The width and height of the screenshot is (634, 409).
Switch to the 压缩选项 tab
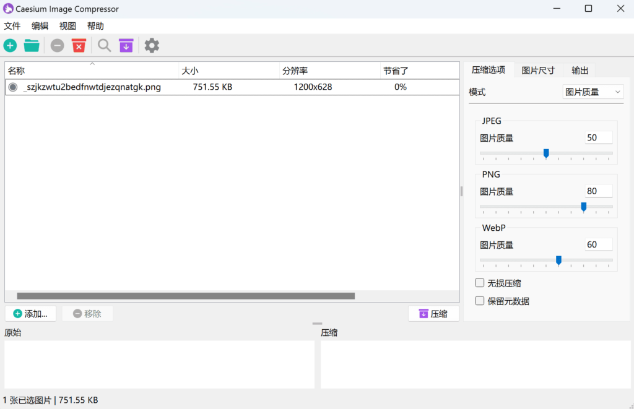coord(489,70)
